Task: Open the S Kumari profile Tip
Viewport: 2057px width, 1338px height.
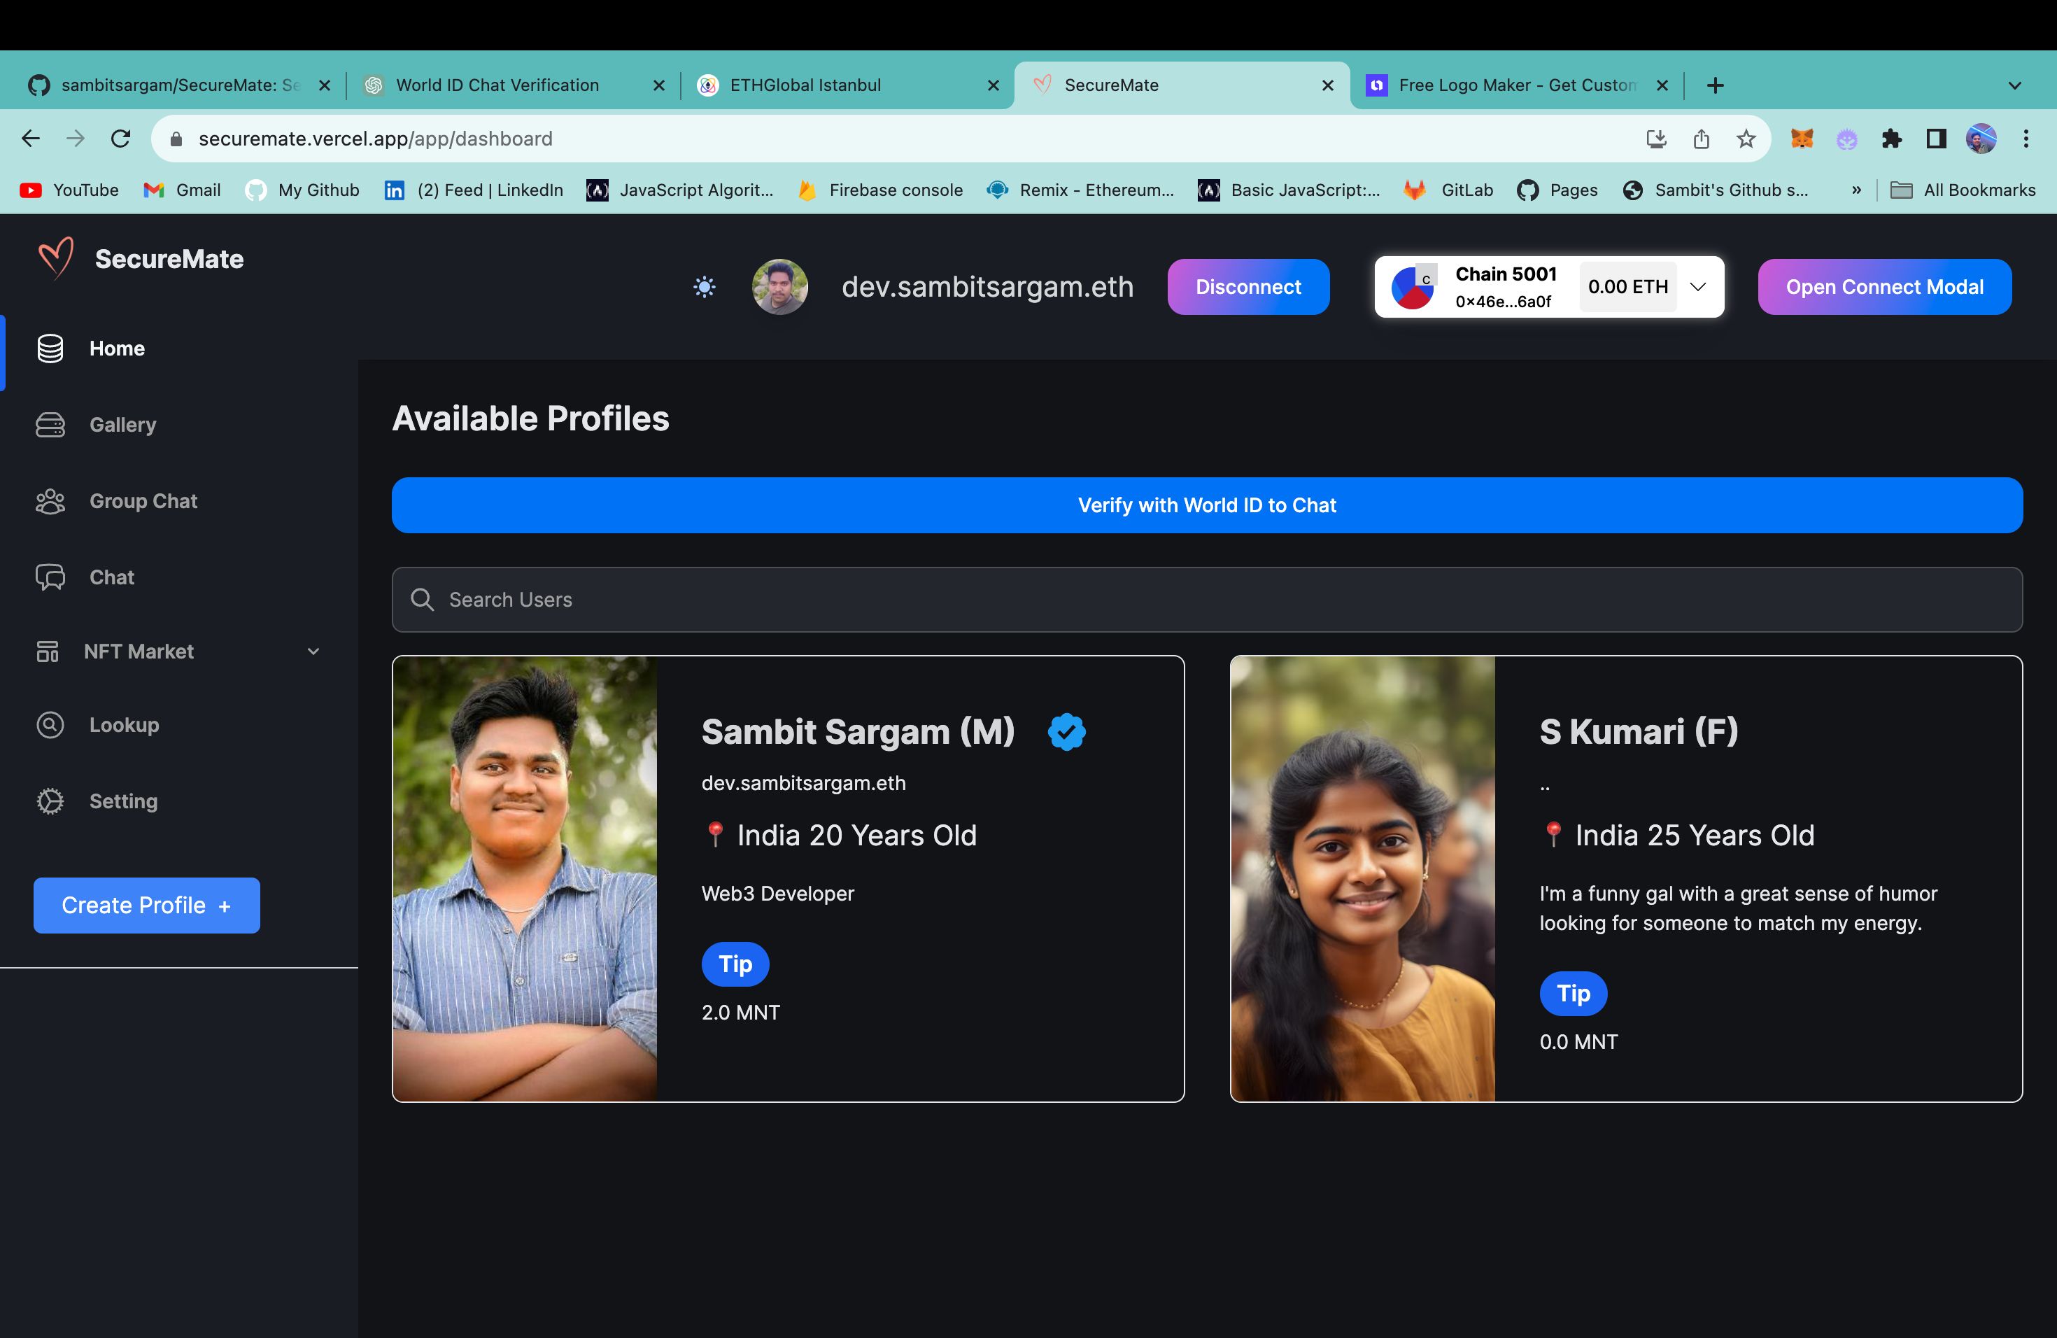Action: pos(1573,992)
